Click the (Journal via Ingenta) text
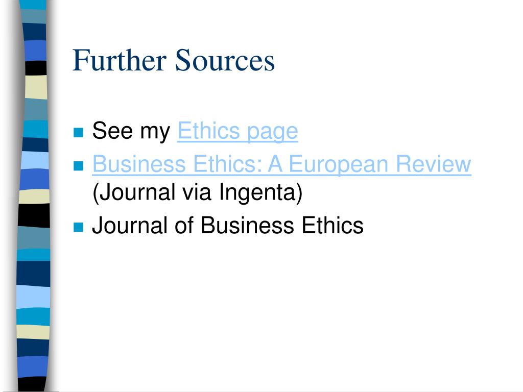The image size is (523, 392). tap(198, 193)
